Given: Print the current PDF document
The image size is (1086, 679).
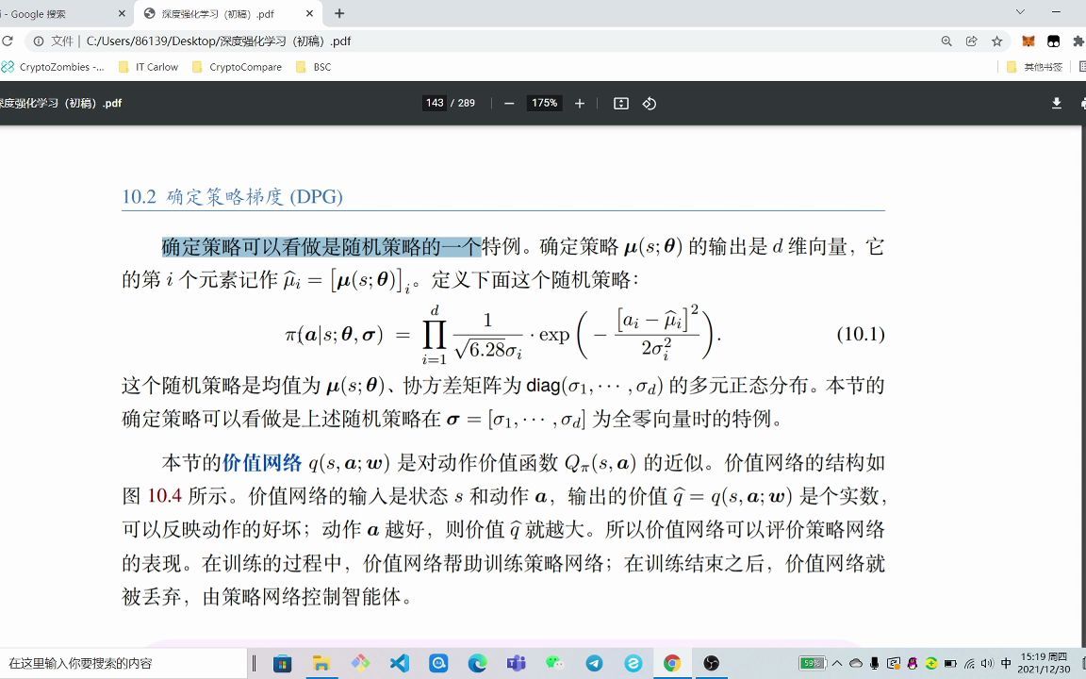Looking at the screenshot, I should coord(1082,103).
